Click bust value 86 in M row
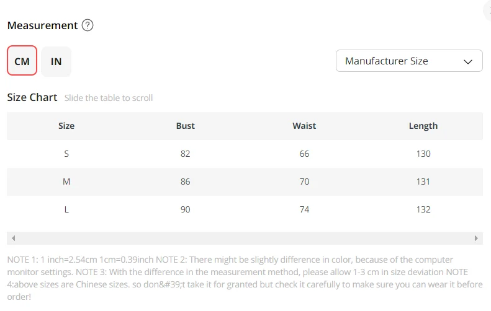 point(186,182)
